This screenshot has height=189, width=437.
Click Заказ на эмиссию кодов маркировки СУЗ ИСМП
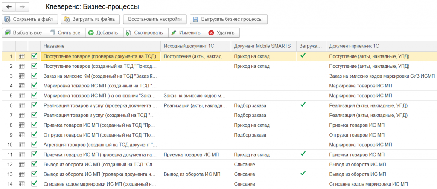click(x=381, y=76)
